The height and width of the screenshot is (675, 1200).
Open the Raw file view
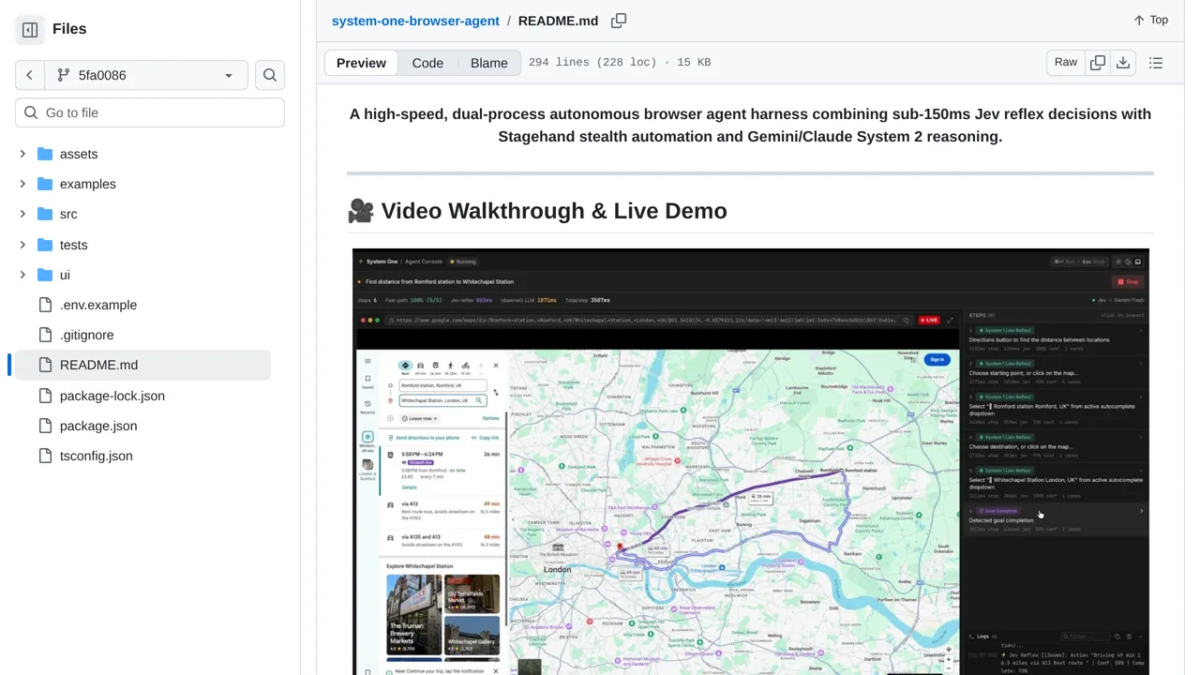click(1066, 62)
